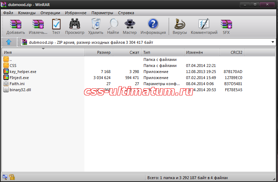The height and width of the screenshot is (182, 278).
Task: Select the FInject.exe file icon
Action: (x=6, y=78)
